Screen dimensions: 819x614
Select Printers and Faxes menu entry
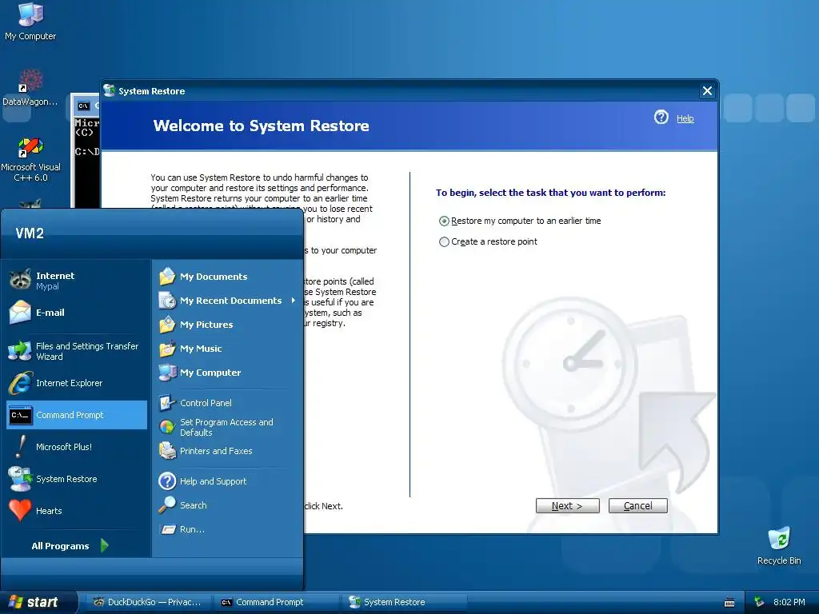click(x=216, y=451)
